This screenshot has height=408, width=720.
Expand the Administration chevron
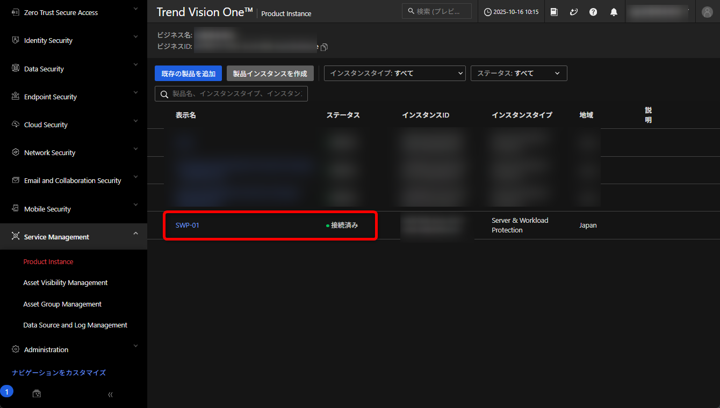[135, 345]
